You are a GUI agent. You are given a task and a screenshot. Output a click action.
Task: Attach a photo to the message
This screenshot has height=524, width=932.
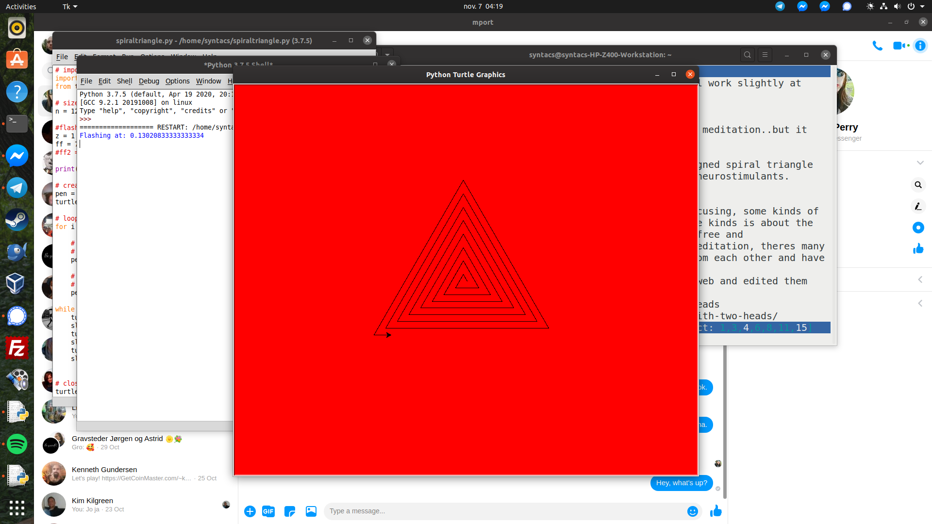click(311, 511)
